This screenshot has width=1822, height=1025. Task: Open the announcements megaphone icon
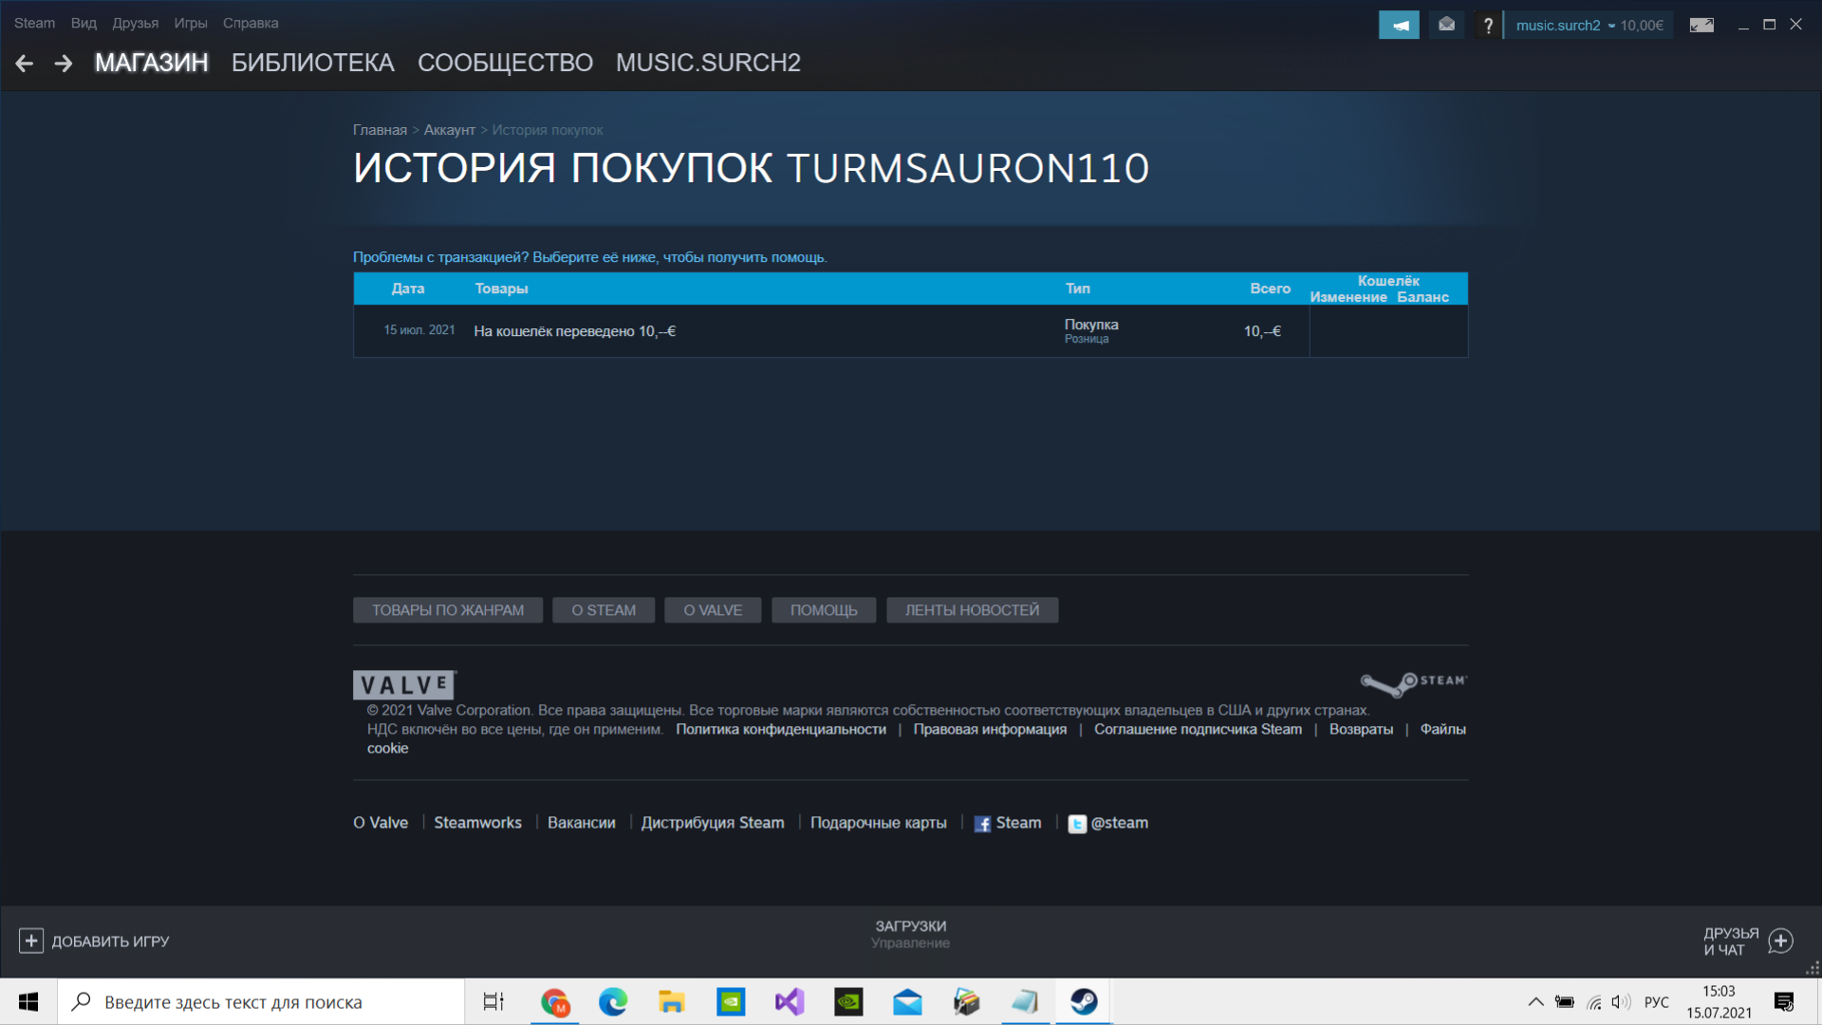click(x=1399, y=26)
